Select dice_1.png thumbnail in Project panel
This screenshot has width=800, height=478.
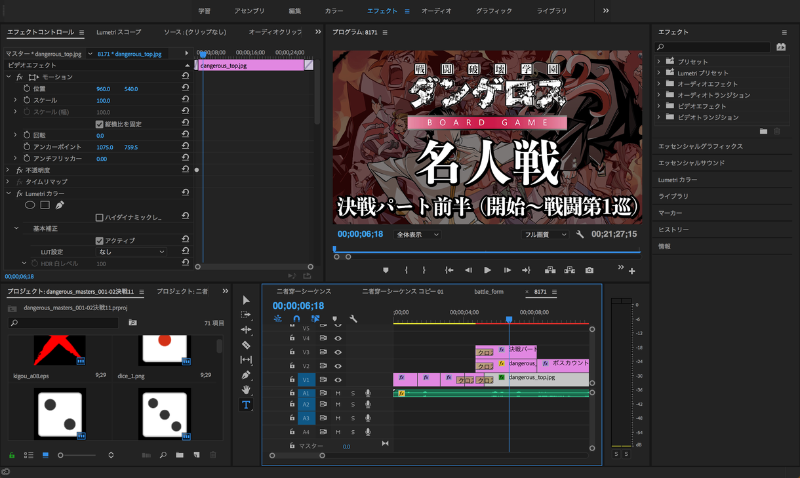coord(164,350)
